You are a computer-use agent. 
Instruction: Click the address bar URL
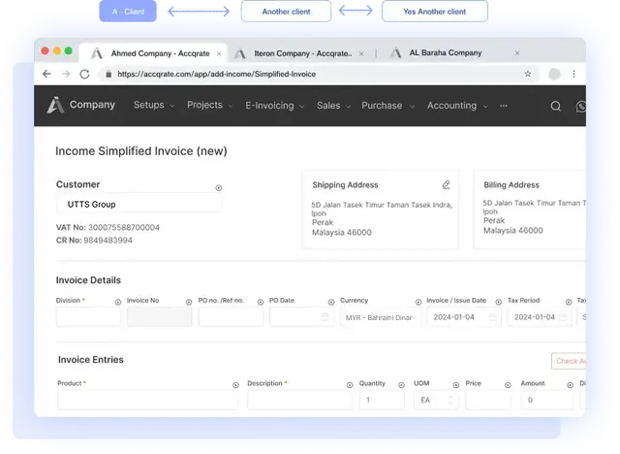click(x=217, y=74)
